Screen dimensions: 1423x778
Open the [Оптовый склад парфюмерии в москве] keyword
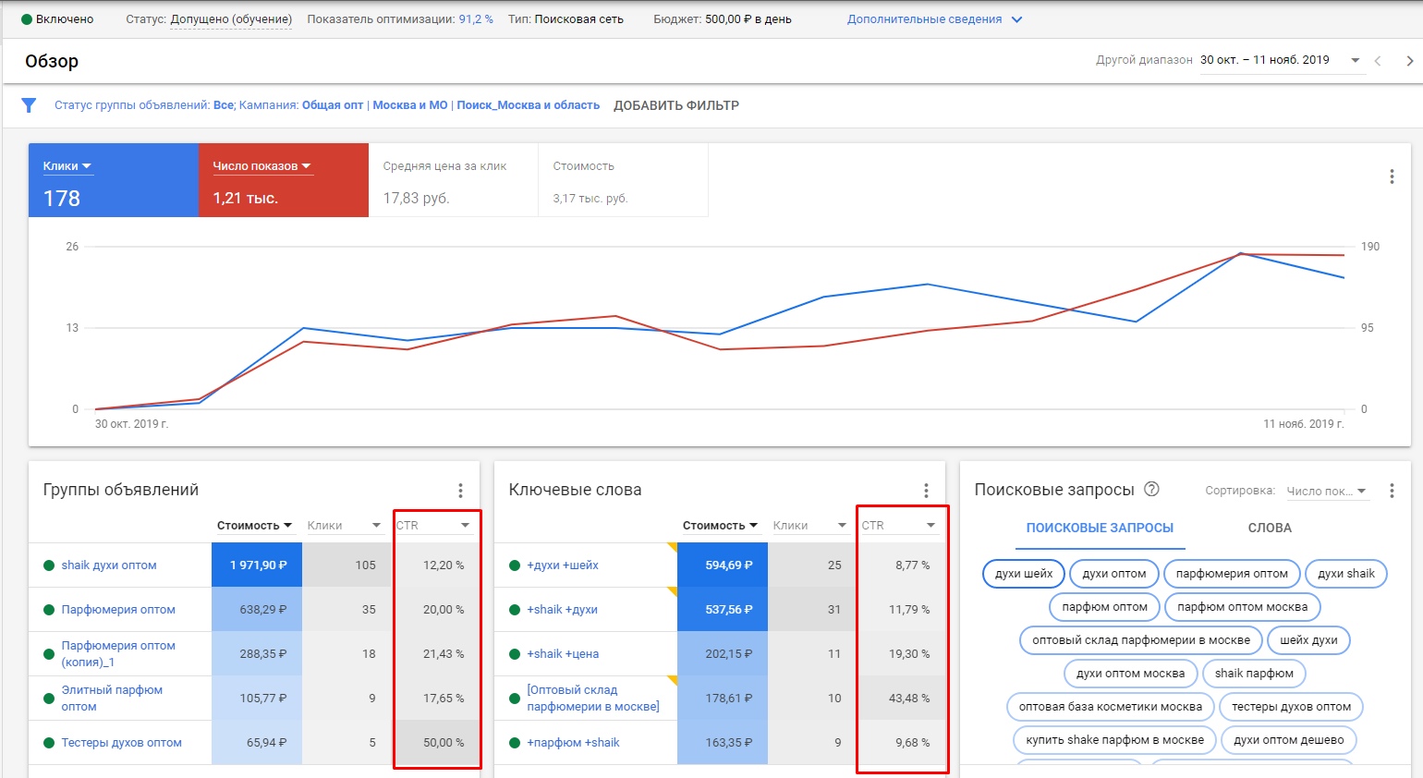(x=593, y=699)
